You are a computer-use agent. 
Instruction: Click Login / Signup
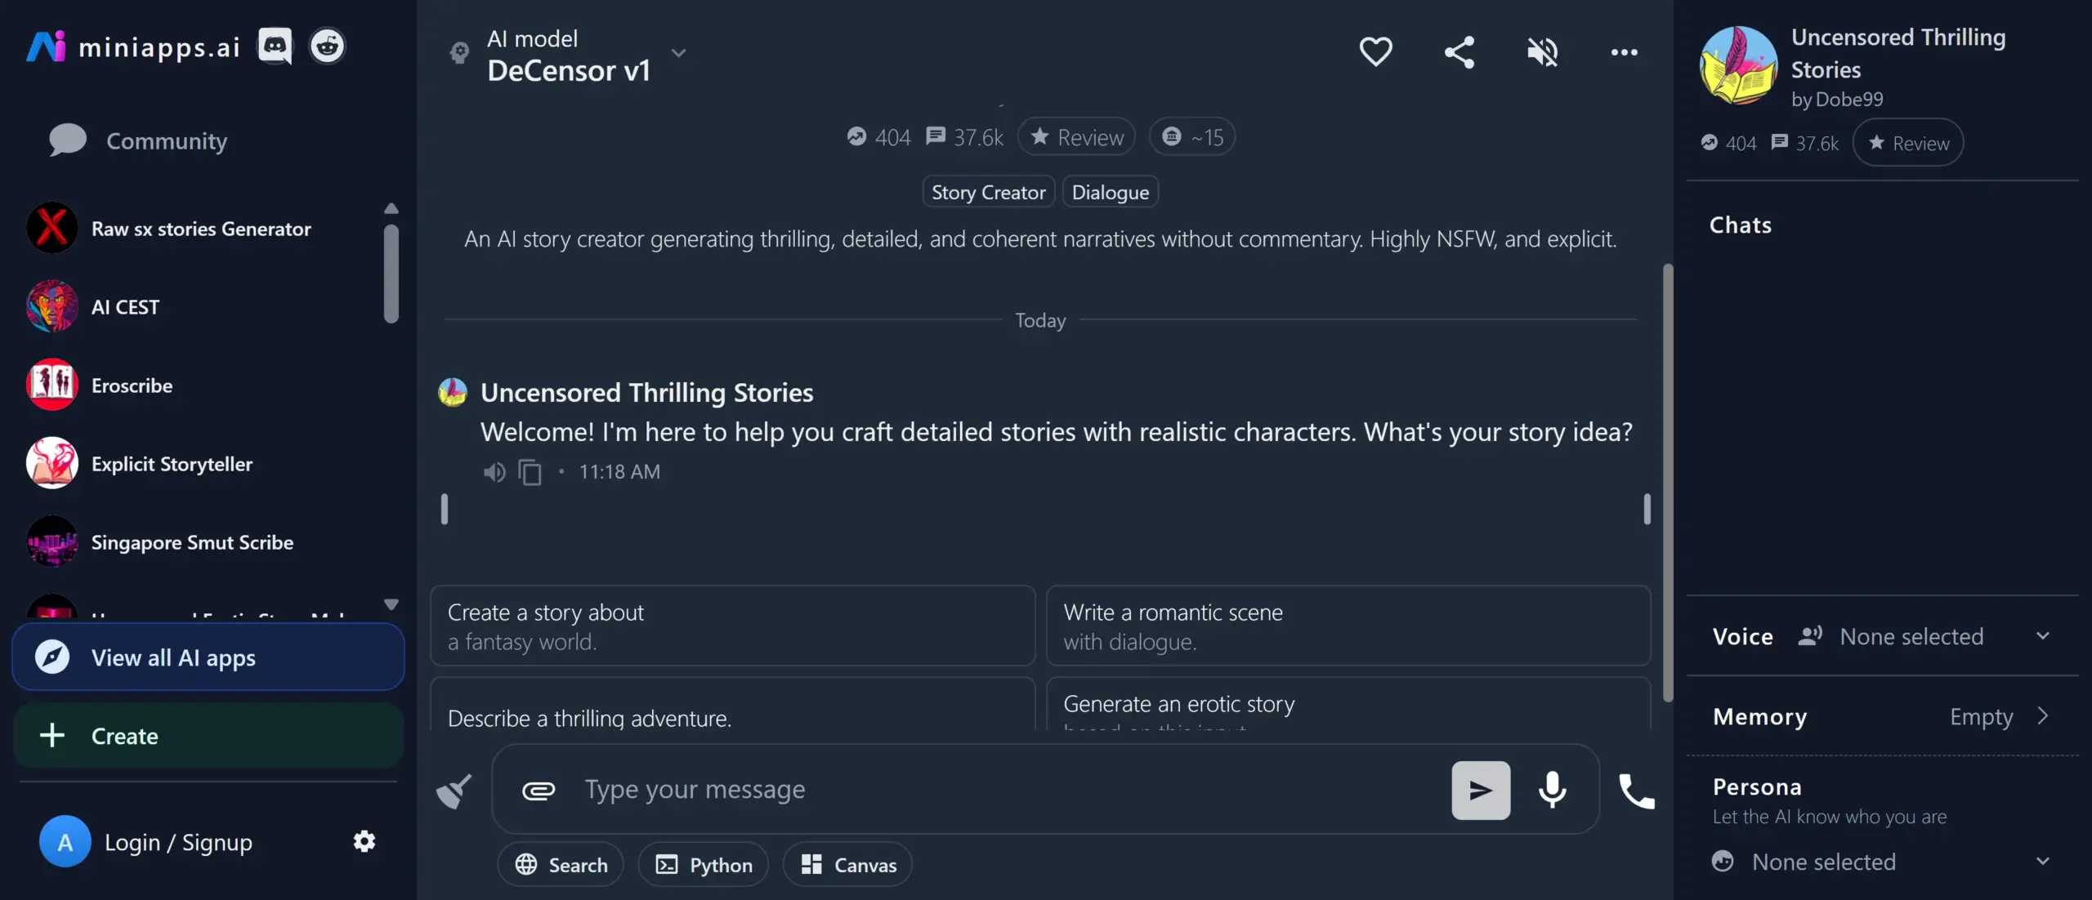tap(178, 841)
